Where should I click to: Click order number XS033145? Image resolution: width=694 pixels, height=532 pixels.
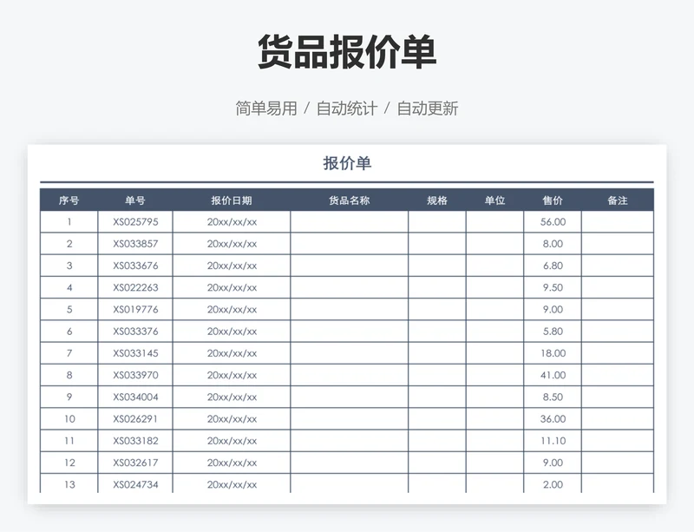tap(135, 353)
